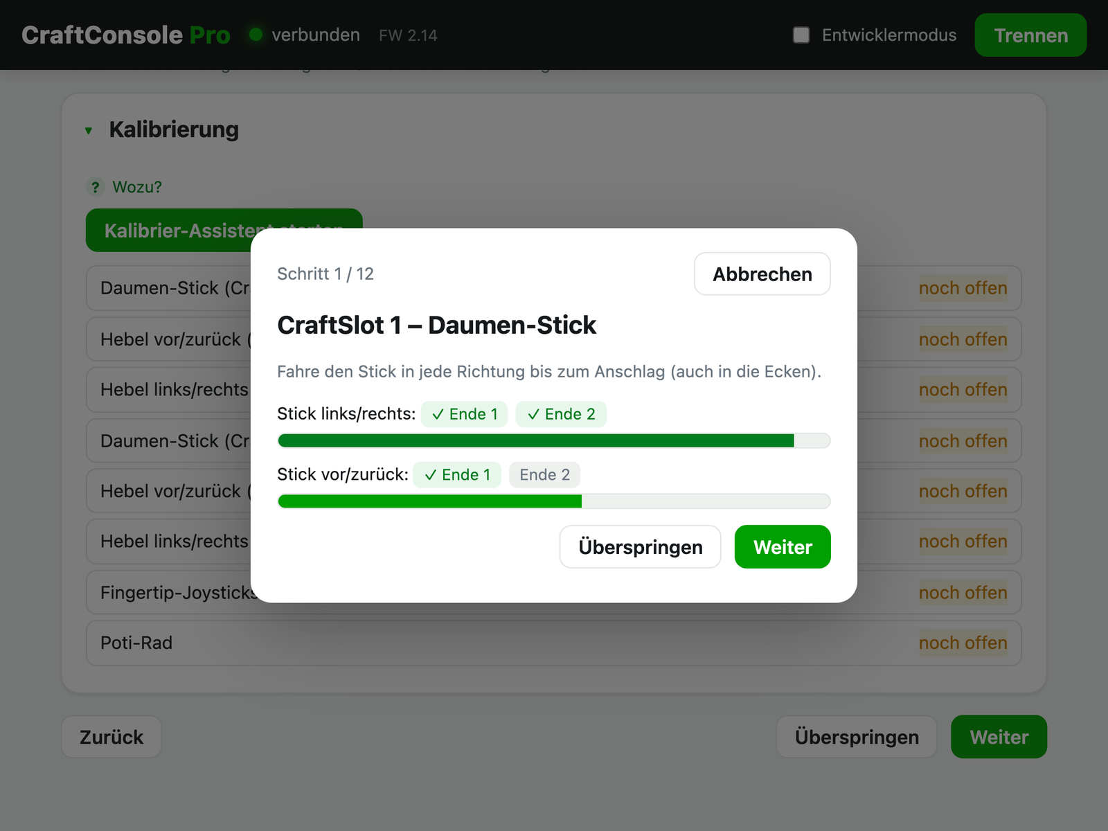Click the Stick links/rechts progress bar
Image resolution: width=1108 pixels, height=831 pixels.
click(554, 441)
